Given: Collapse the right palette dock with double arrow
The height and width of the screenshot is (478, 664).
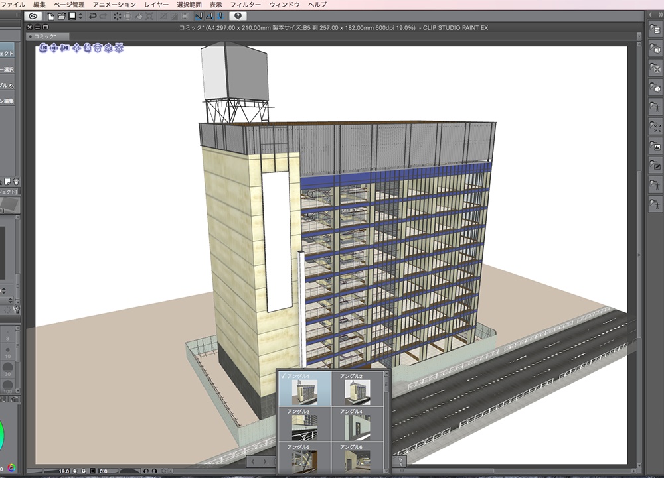Looking at the screenshot, I should (x=660, y=15).
